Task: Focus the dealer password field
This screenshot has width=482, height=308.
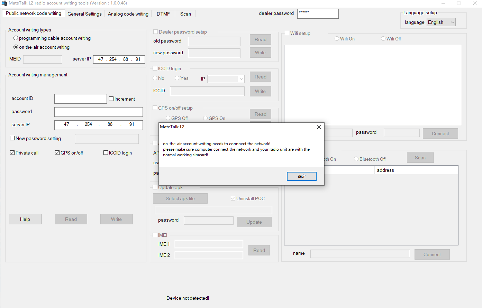Action: click(x=318, y=14)
